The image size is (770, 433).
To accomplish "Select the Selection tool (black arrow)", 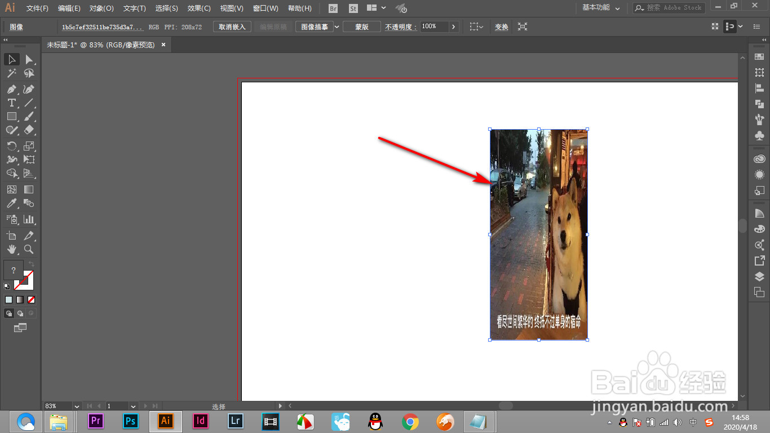I will pos(11,59).
